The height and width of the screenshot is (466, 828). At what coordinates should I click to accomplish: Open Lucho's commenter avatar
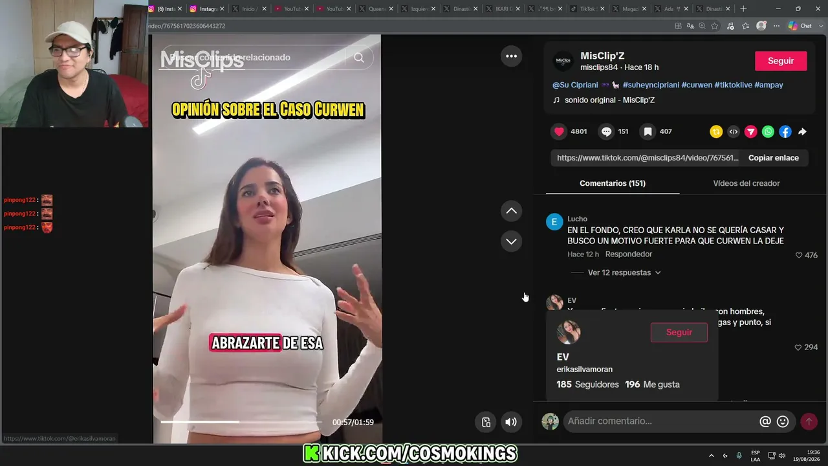tap(554, 222)
